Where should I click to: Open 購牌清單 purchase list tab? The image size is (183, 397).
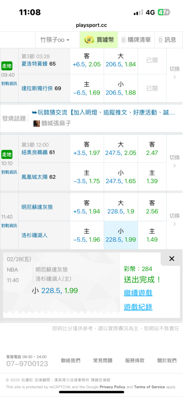point(136,40)
